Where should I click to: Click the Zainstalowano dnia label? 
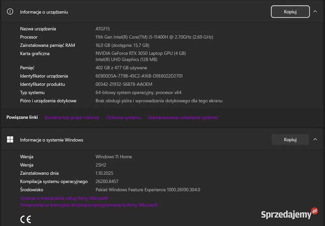(39, 173)
